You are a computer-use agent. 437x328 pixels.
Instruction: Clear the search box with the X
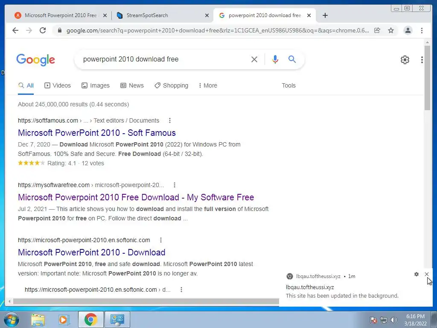click(x=254, y=59)
